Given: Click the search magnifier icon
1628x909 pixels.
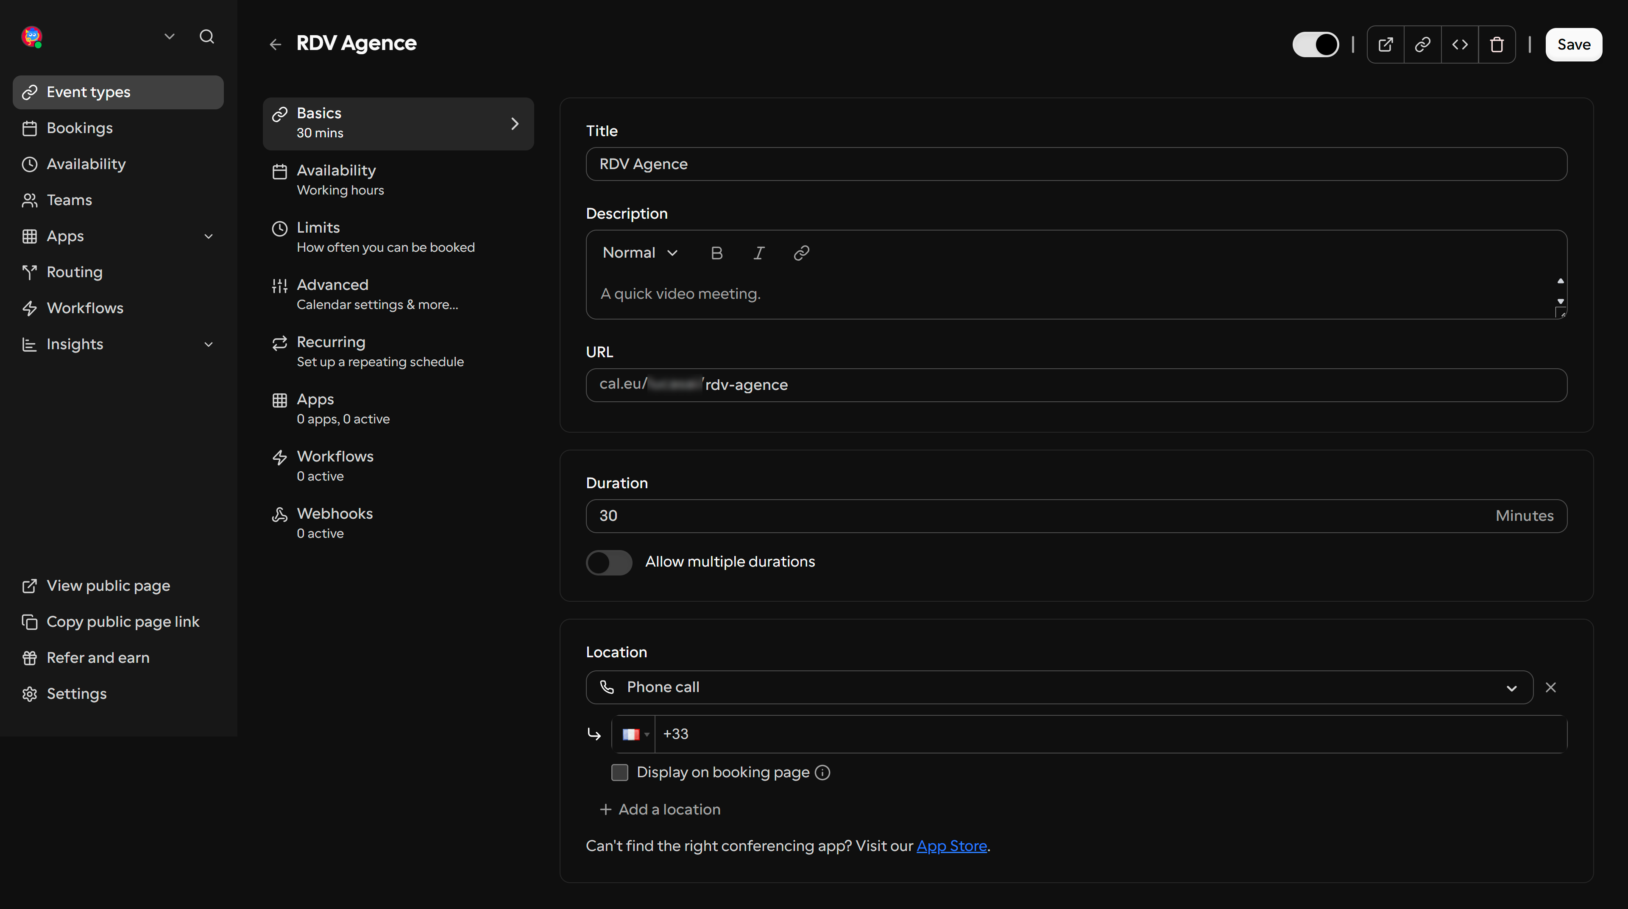Looking at the screenshot, I should click(206, 36).
